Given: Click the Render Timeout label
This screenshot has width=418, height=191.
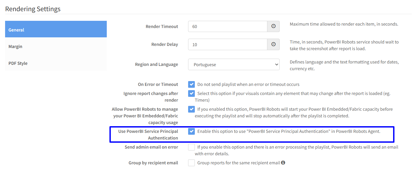Looking at the screenshot, I should click(162, 26).
